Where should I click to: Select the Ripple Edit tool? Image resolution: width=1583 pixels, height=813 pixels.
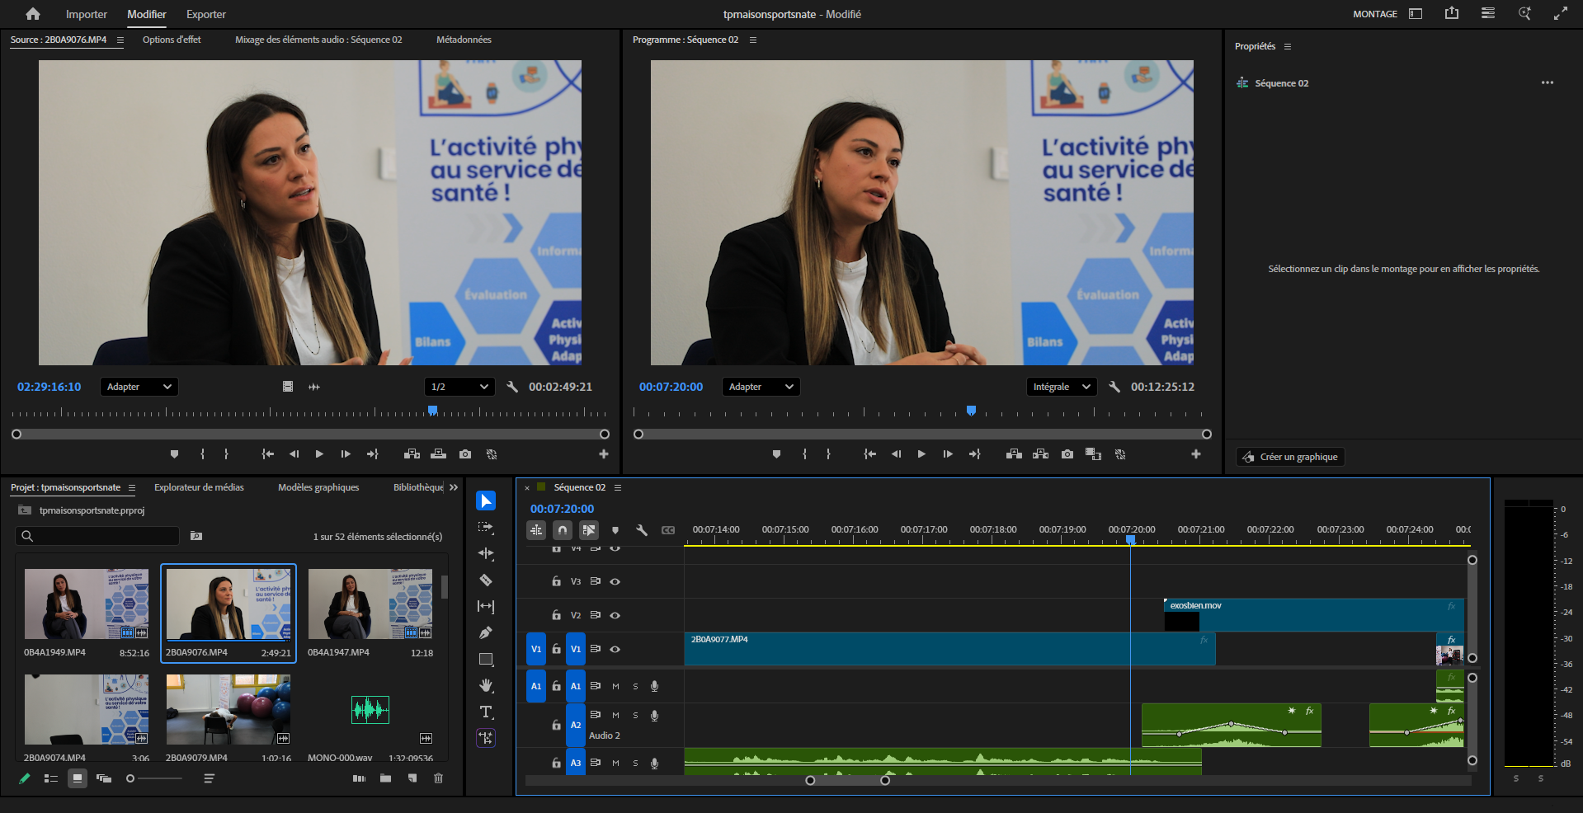pos(486,554)
